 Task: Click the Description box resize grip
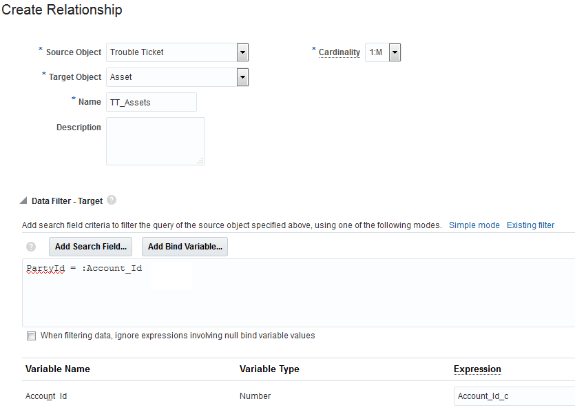coord(200,161)
